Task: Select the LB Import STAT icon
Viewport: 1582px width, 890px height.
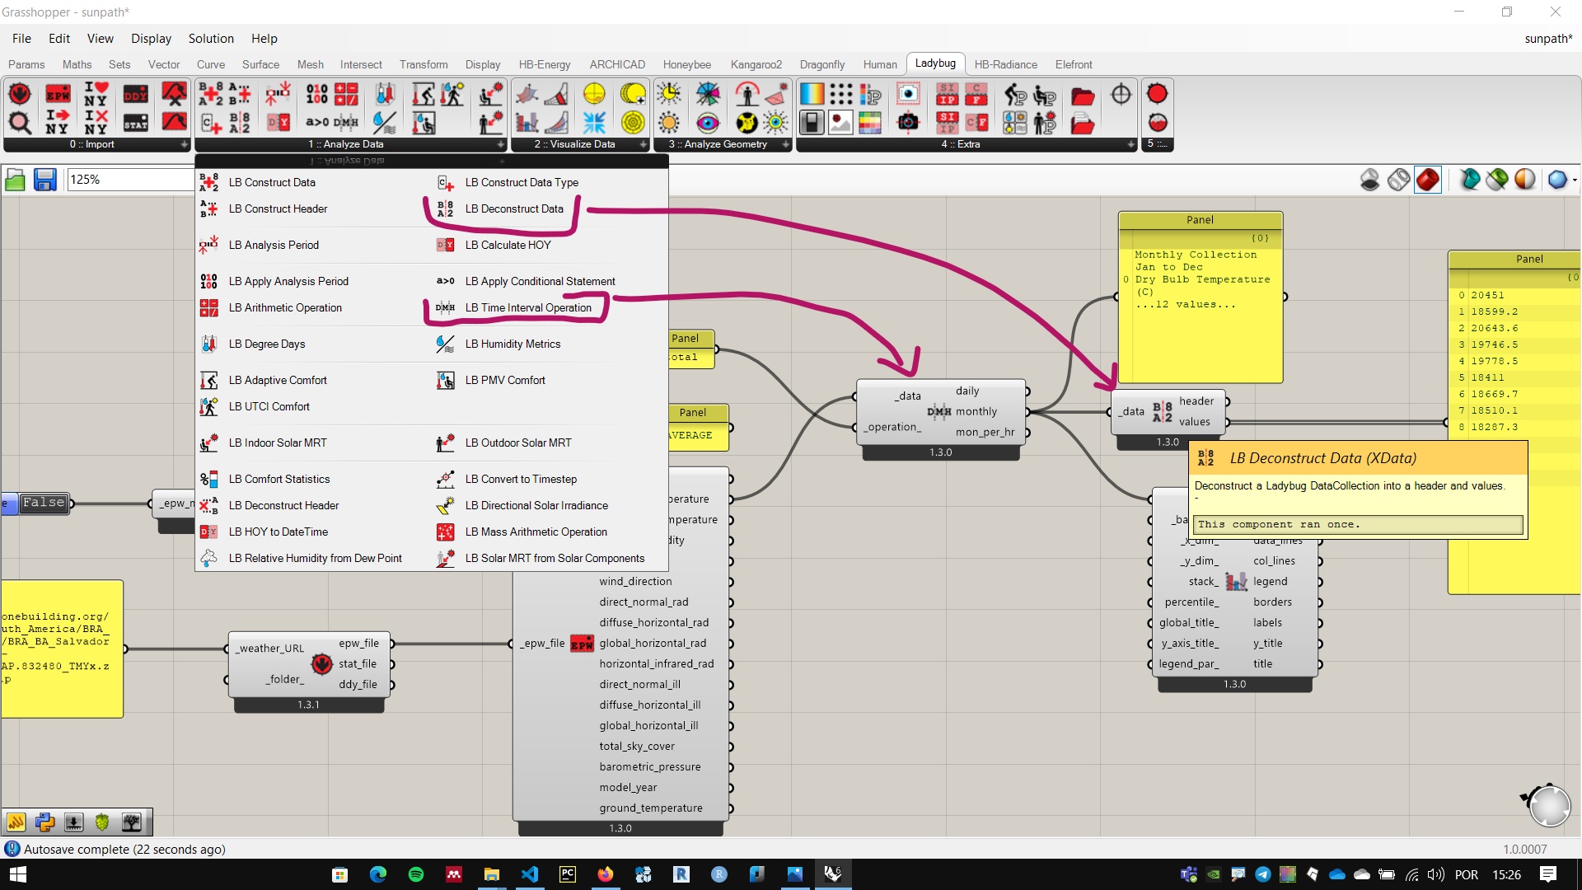Action: point(136,123)
